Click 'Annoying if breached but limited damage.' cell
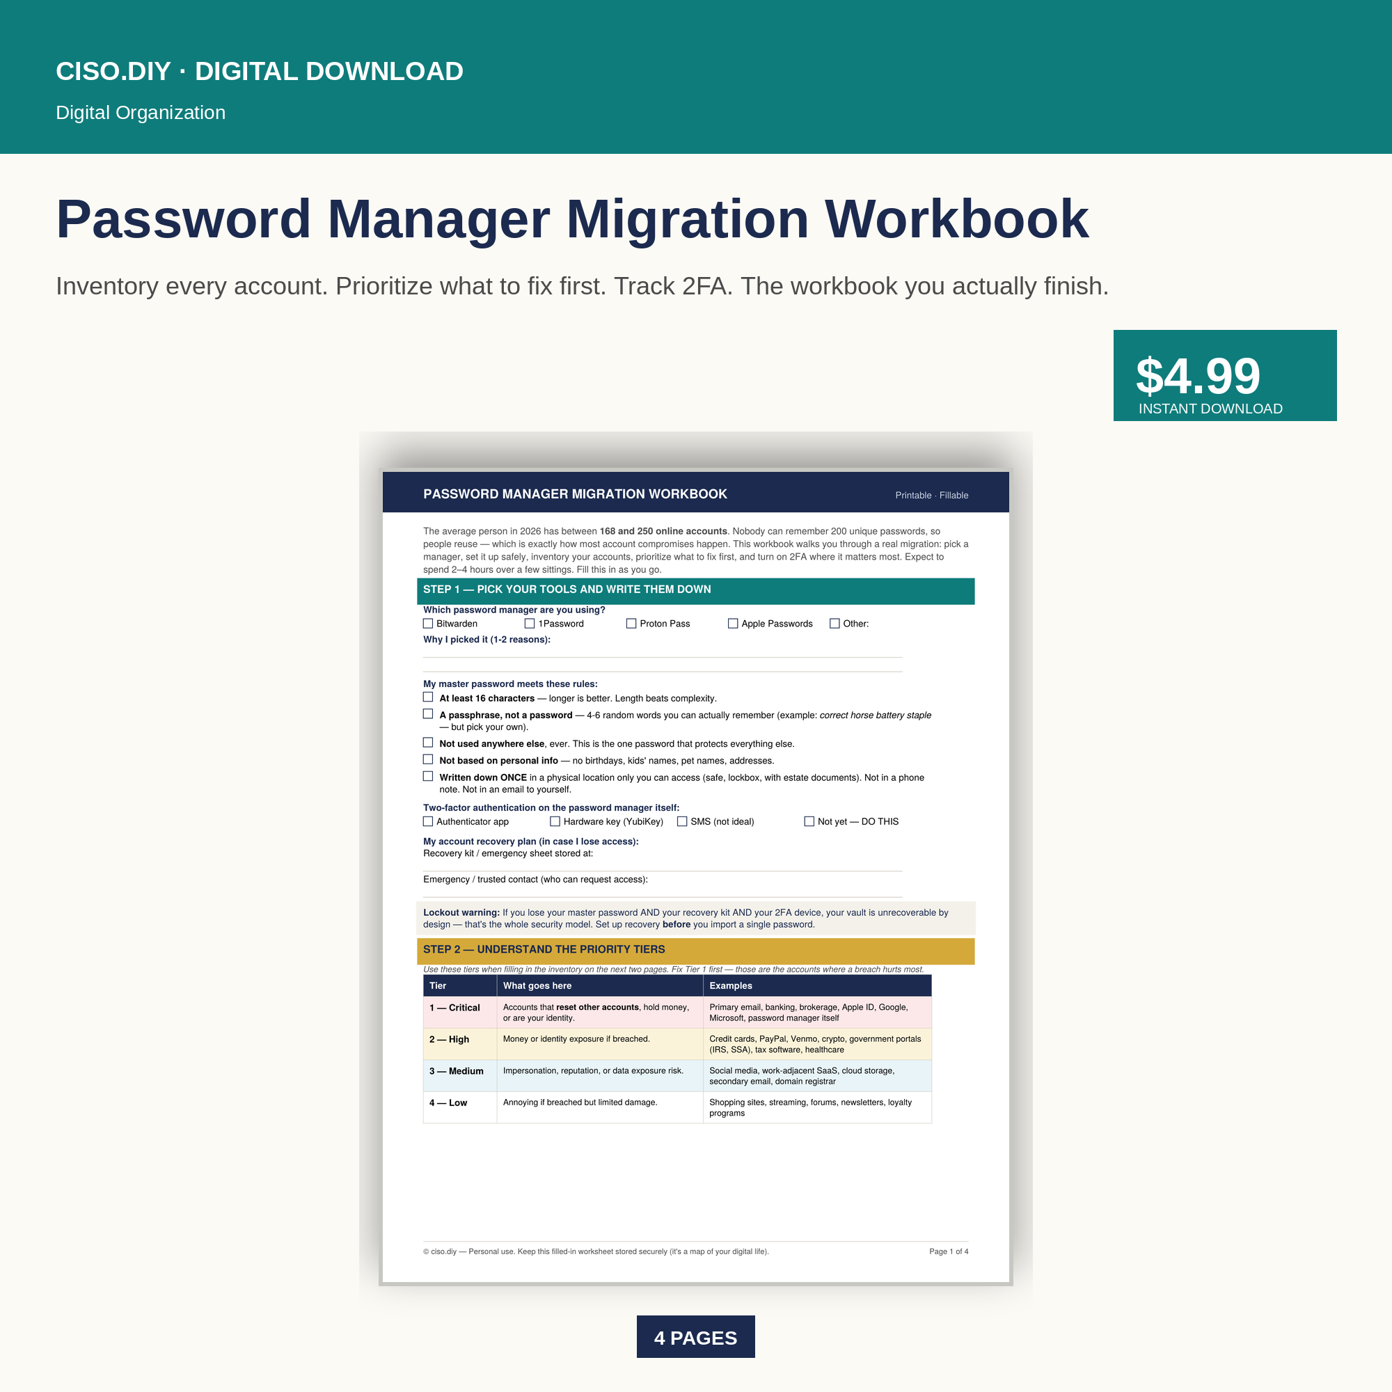This screenshot has width=1392, height=1392. (599, 1107)
